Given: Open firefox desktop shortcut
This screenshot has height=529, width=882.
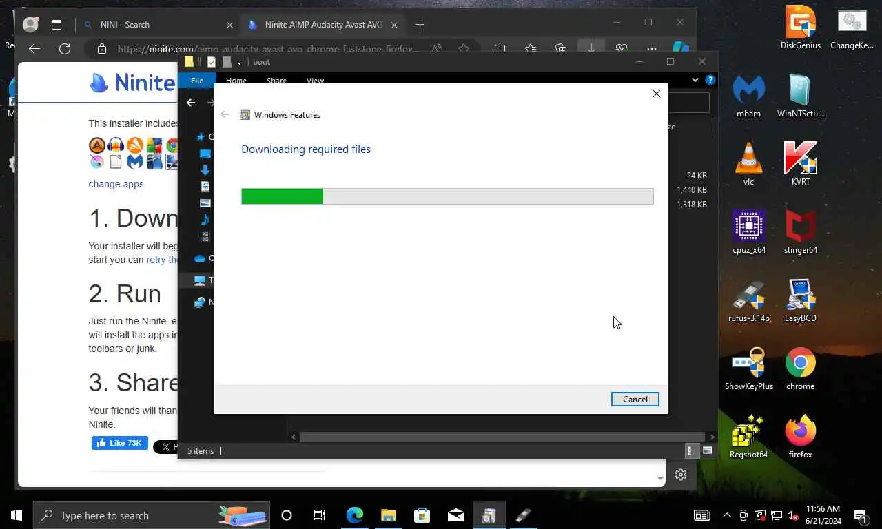Looking at the screenshot, I should pos(800,437).
